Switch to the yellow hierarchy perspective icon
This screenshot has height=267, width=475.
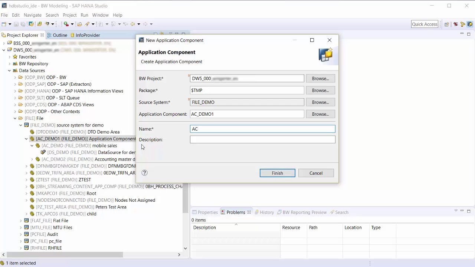pyautogui.click(x=463, y=24)
